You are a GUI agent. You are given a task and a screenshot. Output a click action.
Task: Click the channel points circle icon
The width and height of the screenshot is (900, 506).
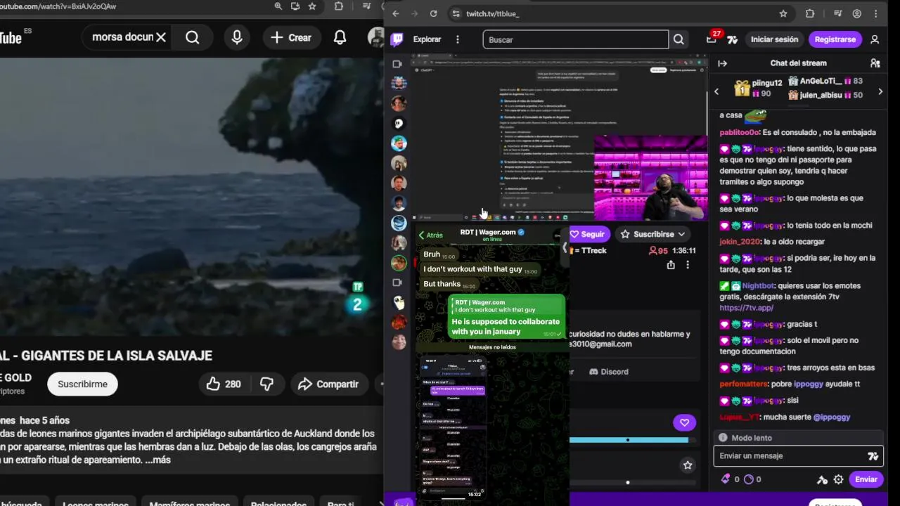pyautogui.click(x=748, y=479)
